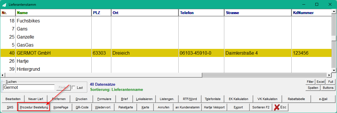The image size is (337, 113).
Task: Click the SMS button
Action: click(x=10, y=107)
